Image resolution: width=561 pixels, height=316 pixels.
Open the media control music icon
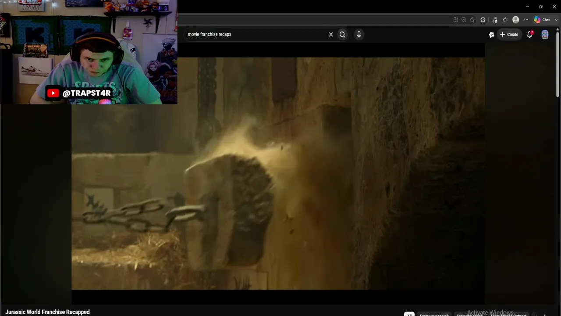point(495,20)
